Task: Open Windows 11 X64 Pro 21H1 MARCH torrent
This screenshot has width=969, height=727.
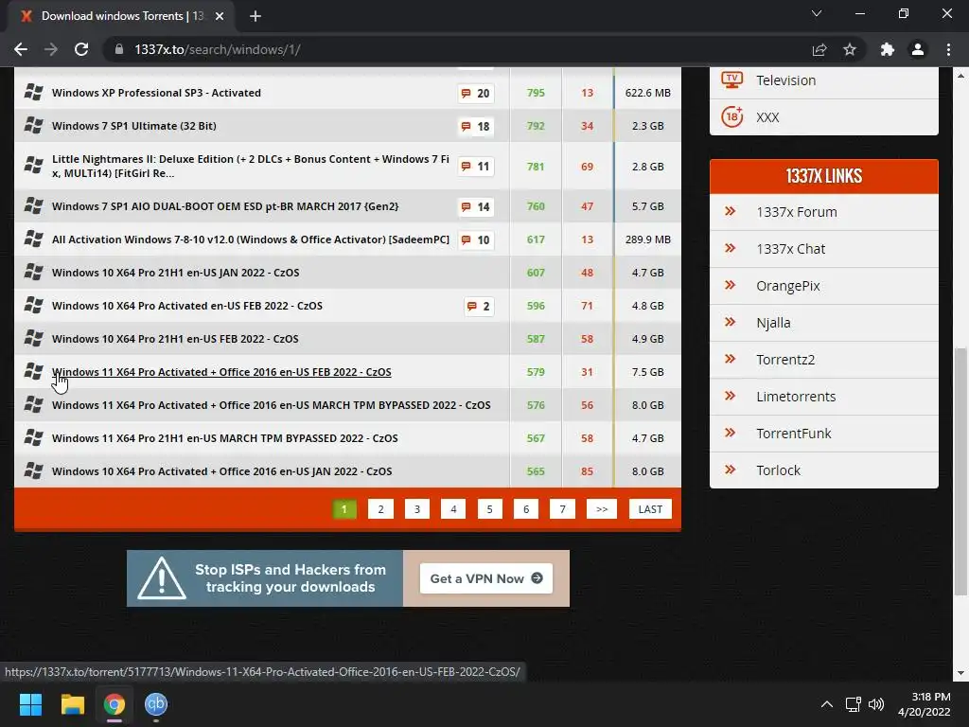Action: [x=225, y=438]
